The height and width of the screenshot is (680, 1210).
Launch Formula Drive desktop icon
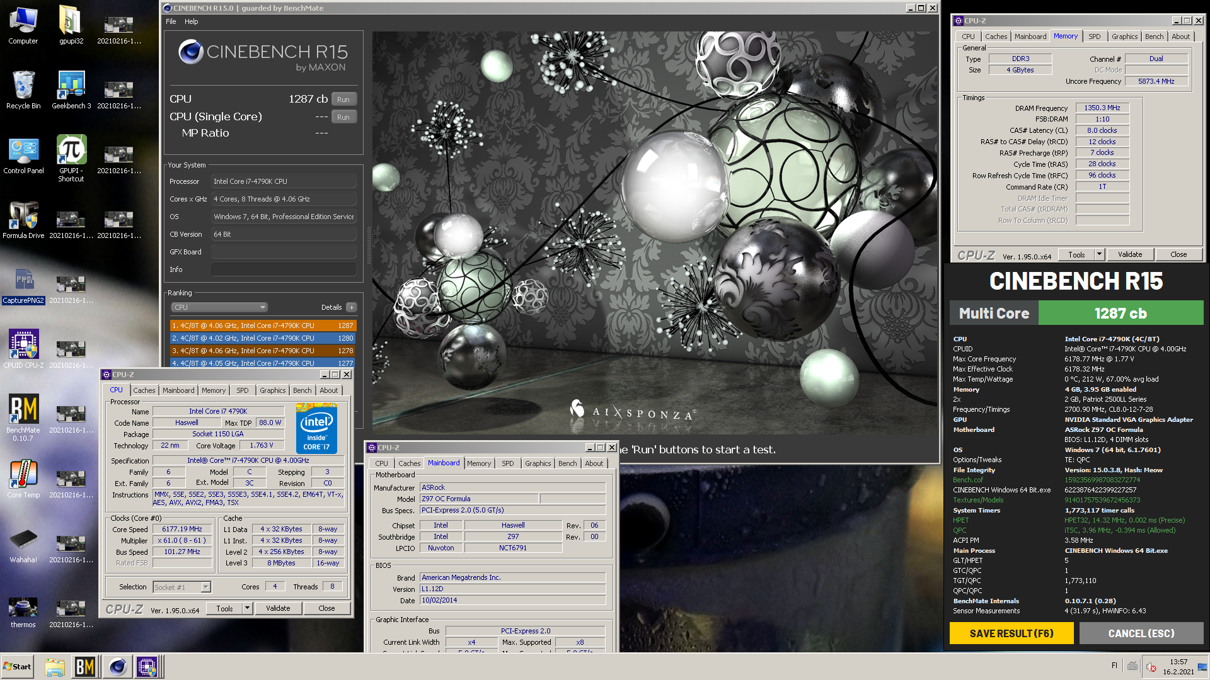tap(23, 220)
